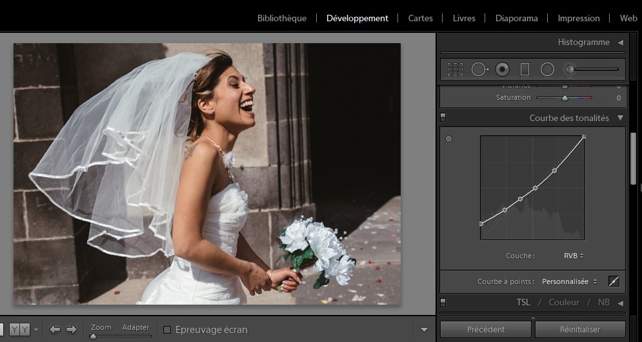Click the Réinitialiser button
642x342 pixels.
(580, 329)
